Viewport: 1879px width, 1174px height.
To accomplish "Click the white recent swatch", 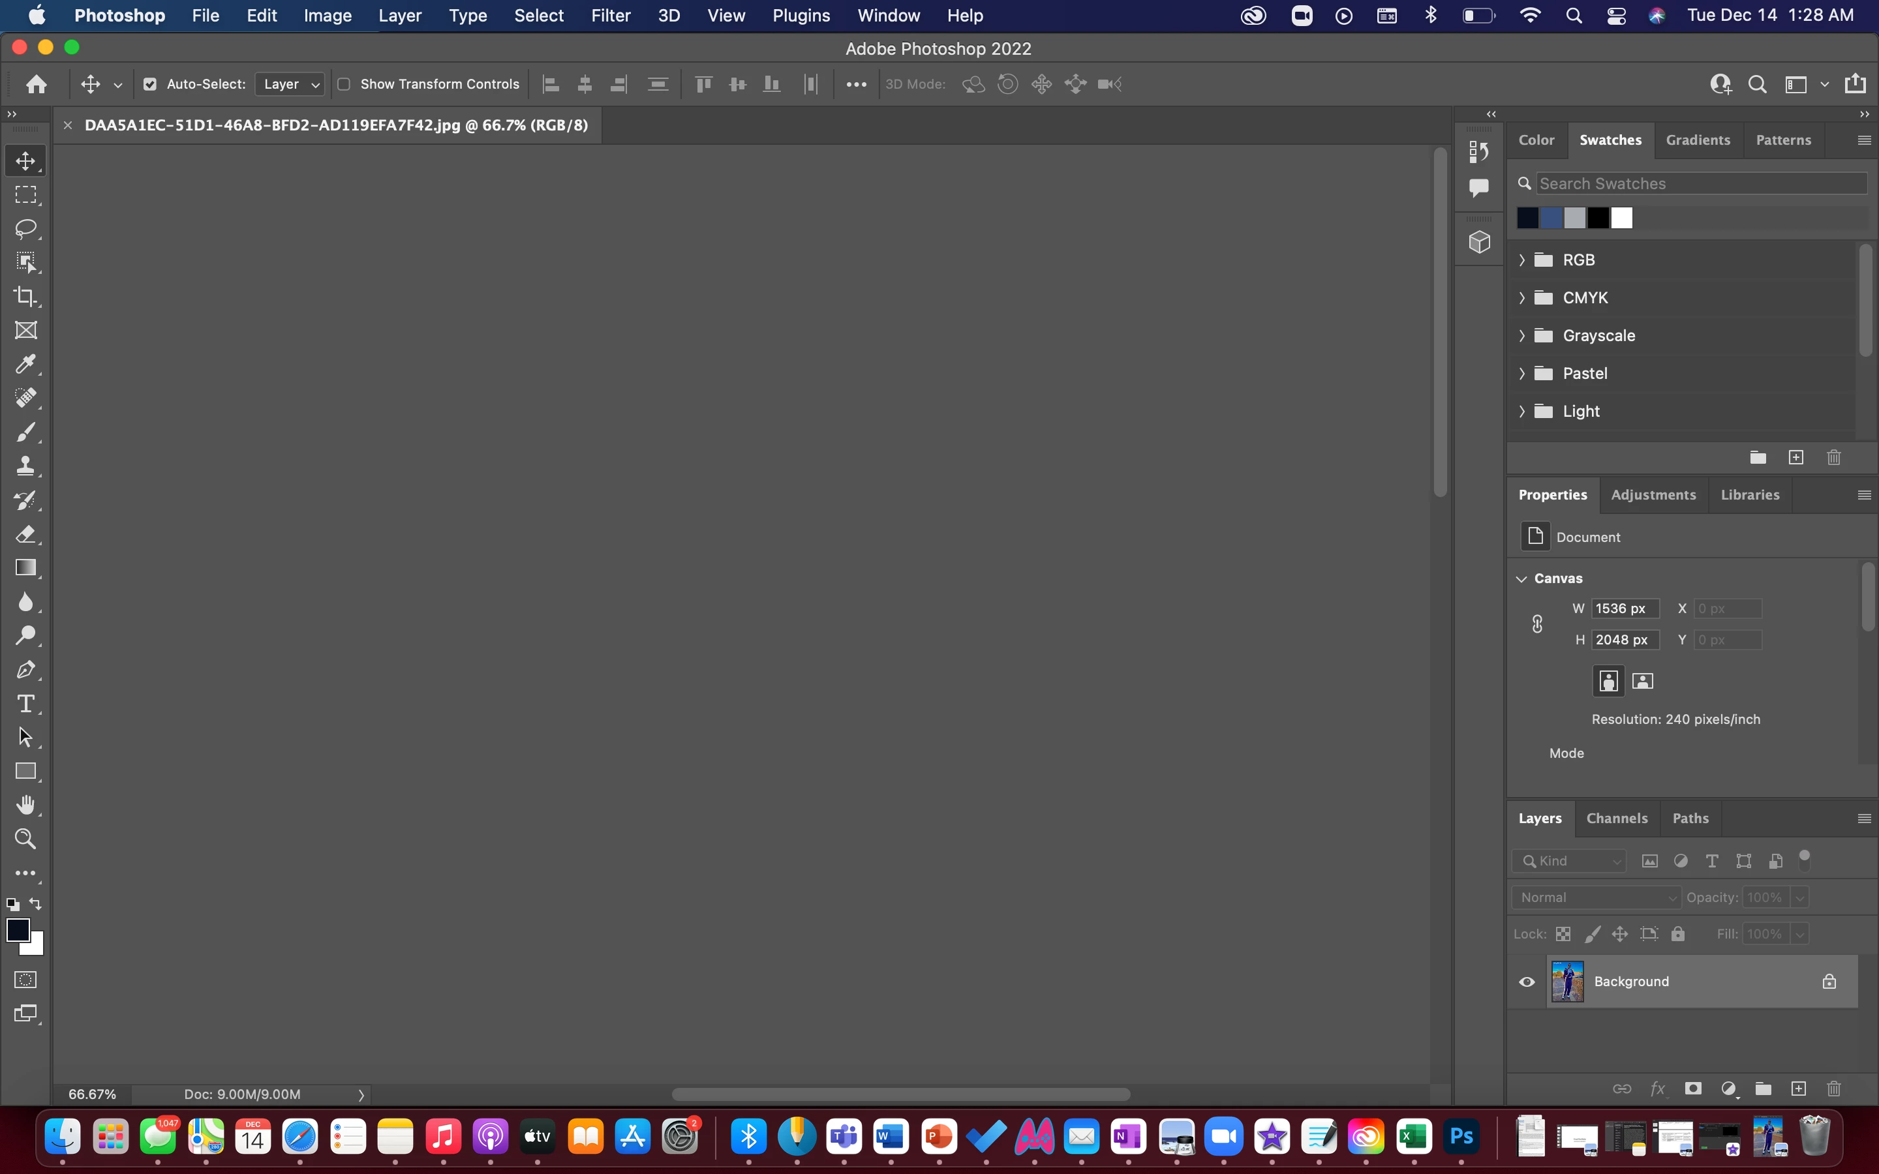I will tap(1621, 218).
